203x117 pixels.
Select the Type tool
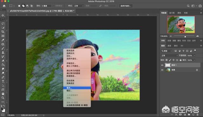click(3, 81)
